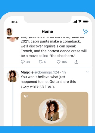Tap the sparkle latest-tweets icon
Image resolution: width=95 pixels, height=133 pixels.
[85, 32]
